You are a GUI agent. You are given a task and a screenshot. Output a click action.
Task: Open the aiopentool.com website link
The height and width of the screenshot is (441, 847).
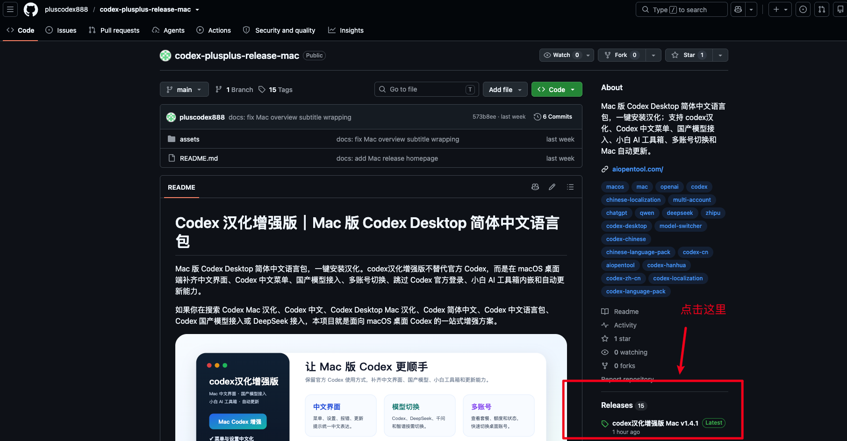(x=638, y=169)
